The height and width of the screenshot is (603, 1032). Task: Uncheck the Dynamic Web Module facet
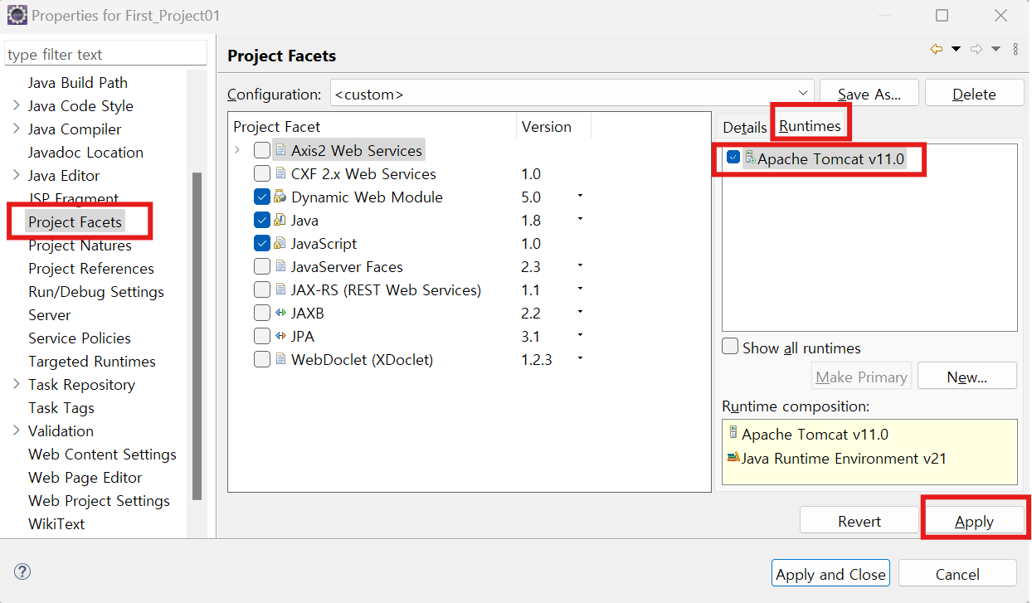pos(262,197)
